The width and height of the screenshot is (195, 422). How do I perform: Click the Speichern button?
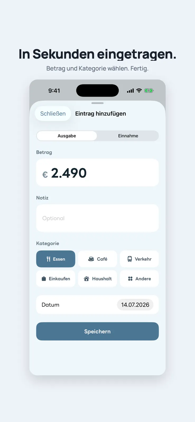[97, 331]
